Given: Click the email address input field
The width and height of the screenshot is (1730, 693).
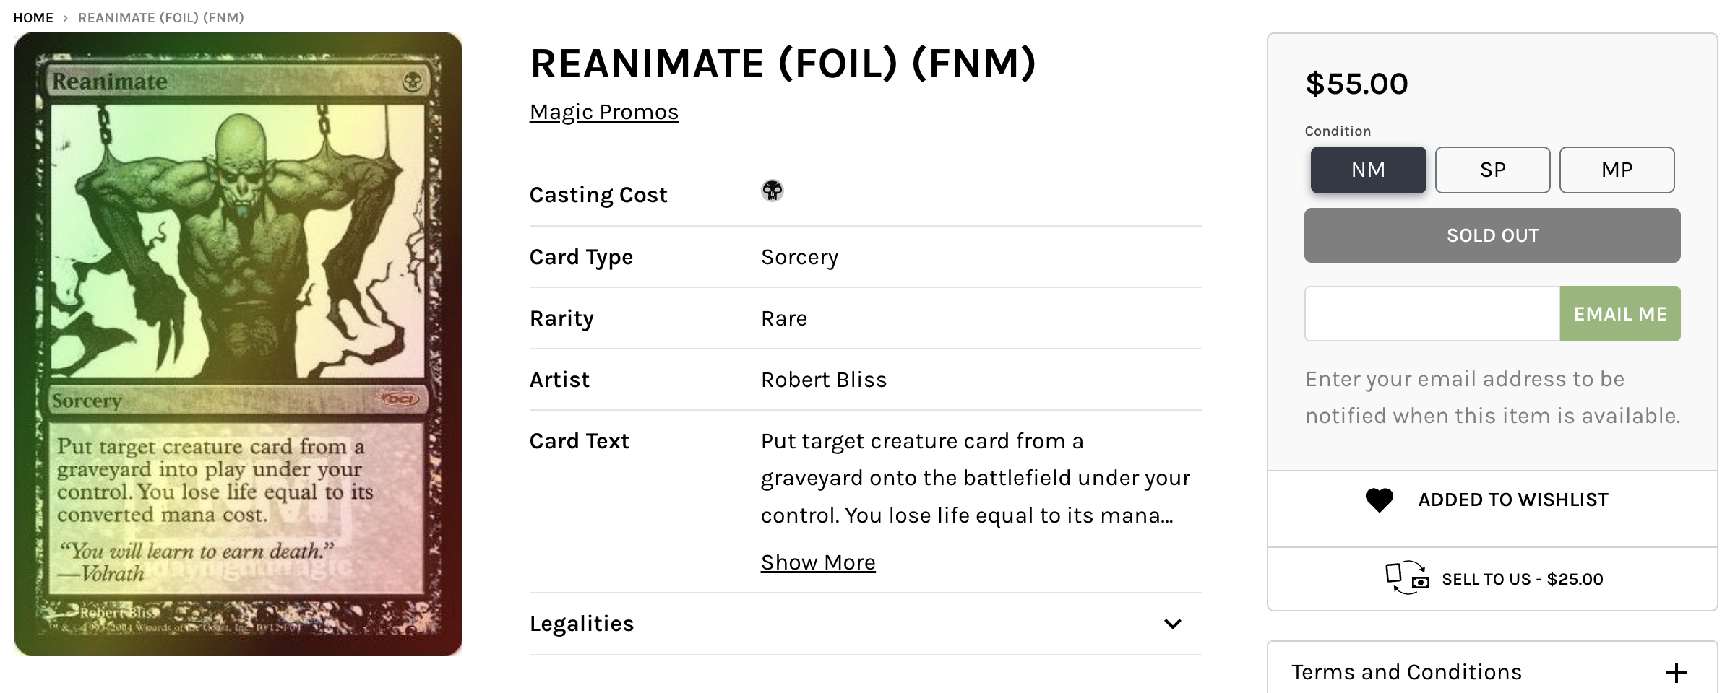Looking at the screenshot, I should pos(1432,314).
